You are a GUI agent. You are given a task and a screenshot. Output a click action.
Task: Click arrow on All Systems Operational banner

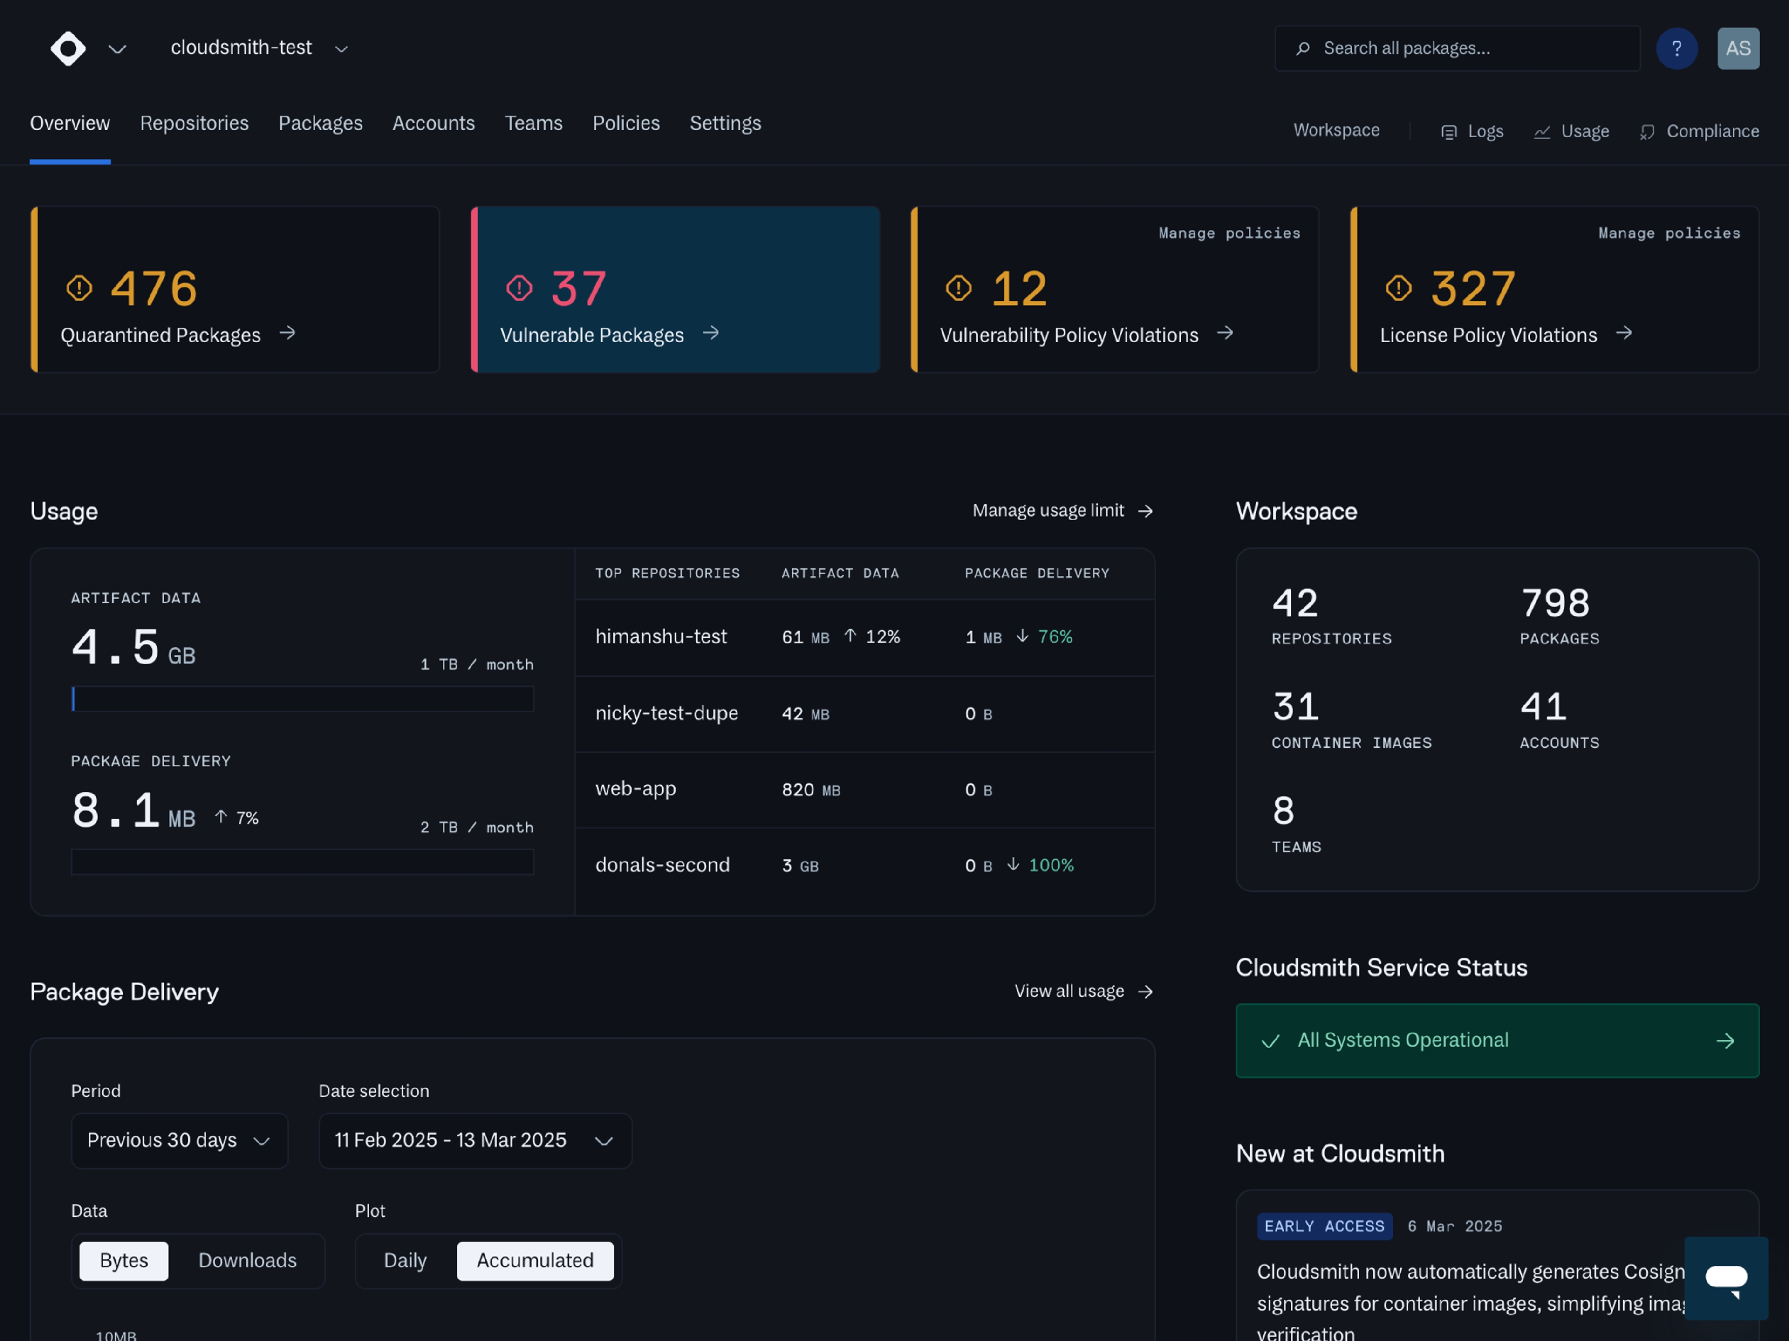[1724, 1041]
